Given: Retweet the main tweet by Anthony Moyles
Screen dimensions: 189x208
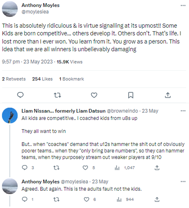Looking at the screenshot, I should pos(57,95).
